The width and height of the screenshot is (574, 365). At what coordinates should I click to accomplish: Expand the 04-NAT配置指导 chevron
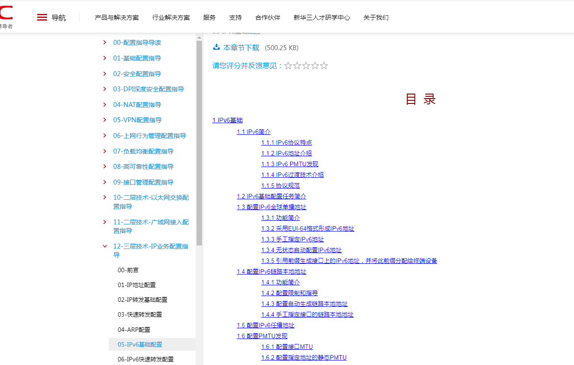[105, 105]
